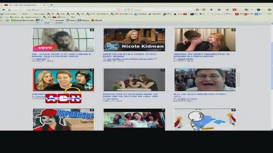
Task: Go to the browser home page icon
Action: 219,10
